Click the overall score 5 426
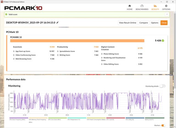176x128 pixels. coord(158,41)
